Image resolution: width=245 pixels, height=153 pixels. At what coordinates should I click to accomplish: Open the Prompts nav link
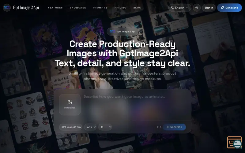tap(100, 8)
